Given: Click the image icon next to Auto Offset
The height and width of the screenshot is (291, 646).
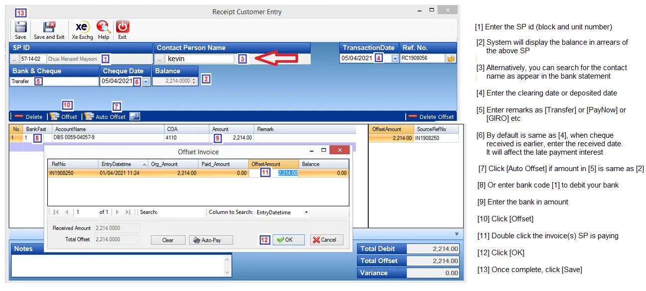Looking at the screenshot, I should click(135, 116).
